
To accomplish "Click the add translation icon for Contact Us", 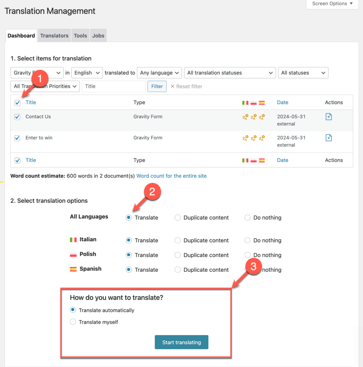I will click(329, 116).
